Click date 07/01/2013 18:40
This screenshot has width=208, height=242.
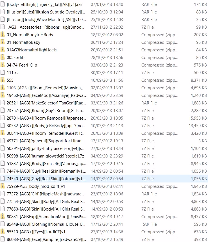click(x=107, y=4)
